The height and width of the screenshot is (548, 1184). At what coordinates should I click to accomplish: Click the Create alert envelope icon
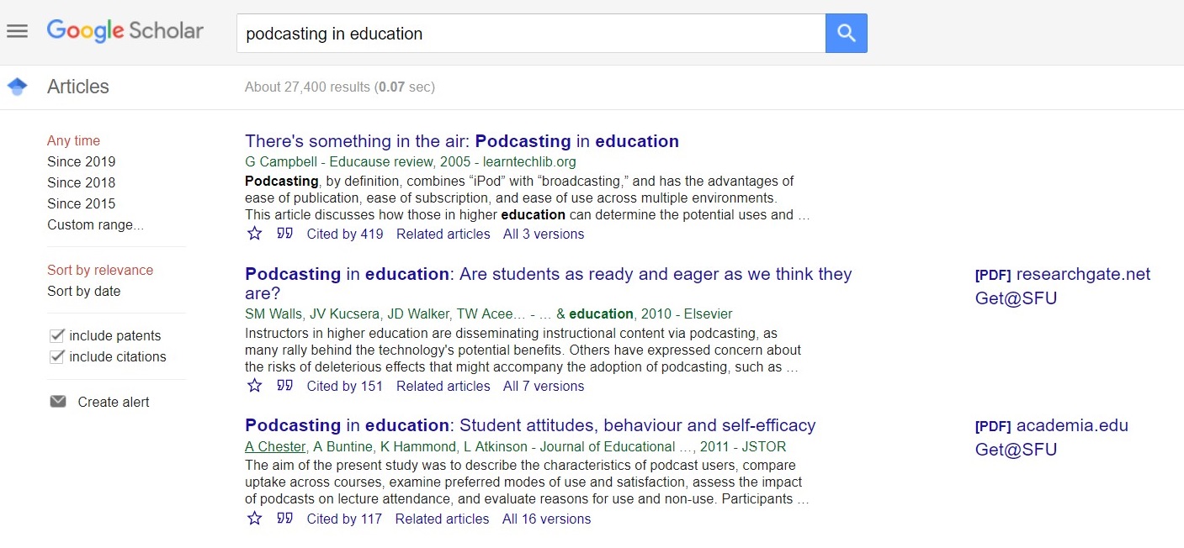[57, 401]
